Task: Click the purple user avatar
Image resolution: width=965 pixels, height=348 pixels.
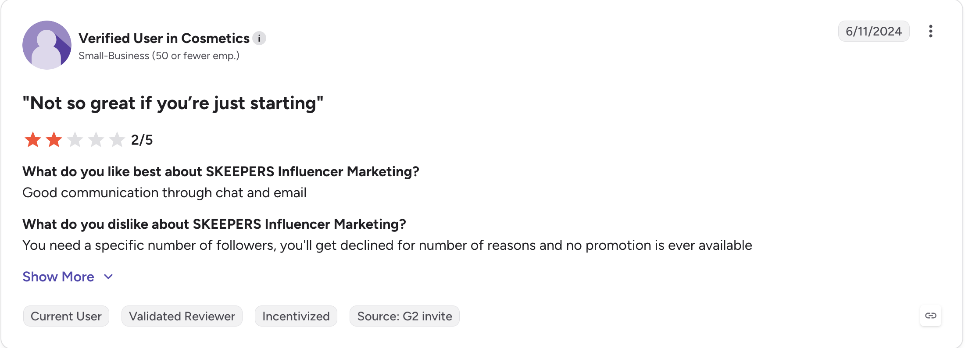Action: (x=47, y=45)
